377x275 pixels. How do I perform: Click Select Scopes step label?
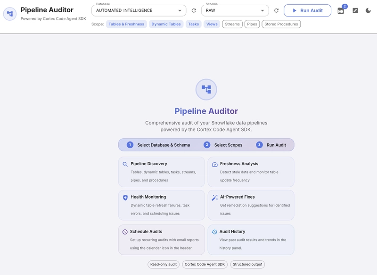(x=229, y=145)
